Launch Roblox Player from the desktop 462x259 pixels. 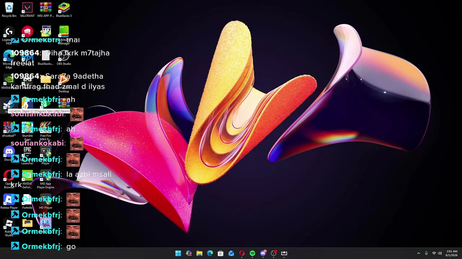click(9, 201)
